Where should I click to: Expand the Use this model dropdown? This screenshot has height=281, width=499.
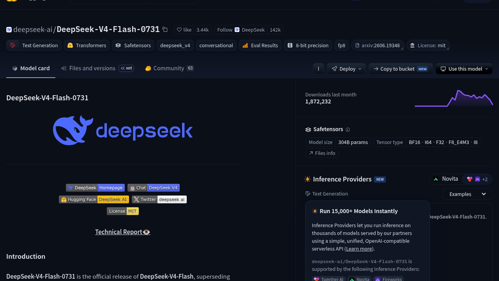pyautogui.click(x=464, y=69)
